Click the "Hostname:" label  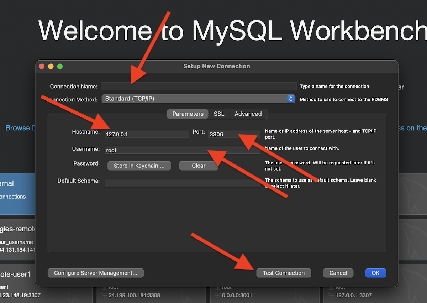coord(86,132)
